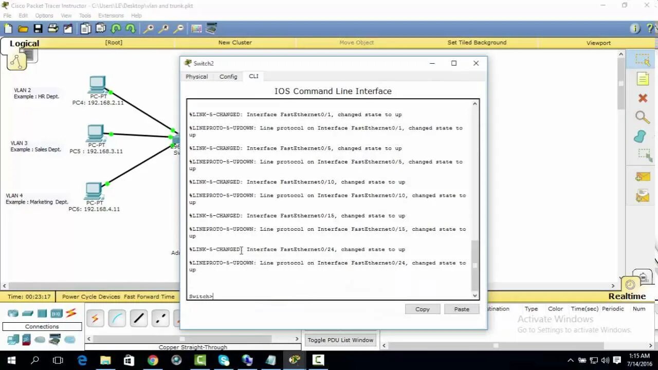
Task: Click the Add Simple PDU envelope icon
Action: pyautogui.click(x=643, y=177)
